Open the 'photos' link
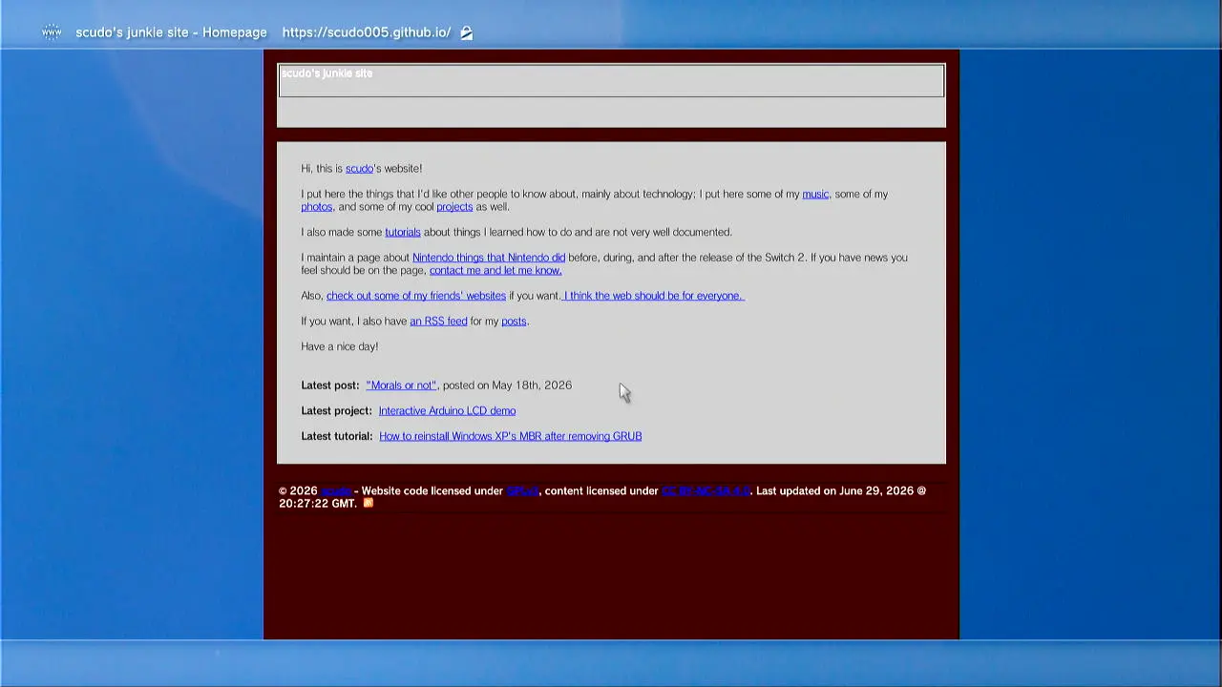The image size is (1222, 687). click(316, 207)
